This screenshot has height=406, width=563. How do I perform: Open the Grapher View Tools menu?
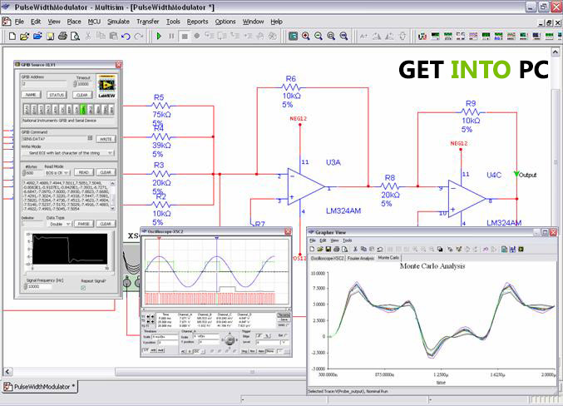coord(348,240)
